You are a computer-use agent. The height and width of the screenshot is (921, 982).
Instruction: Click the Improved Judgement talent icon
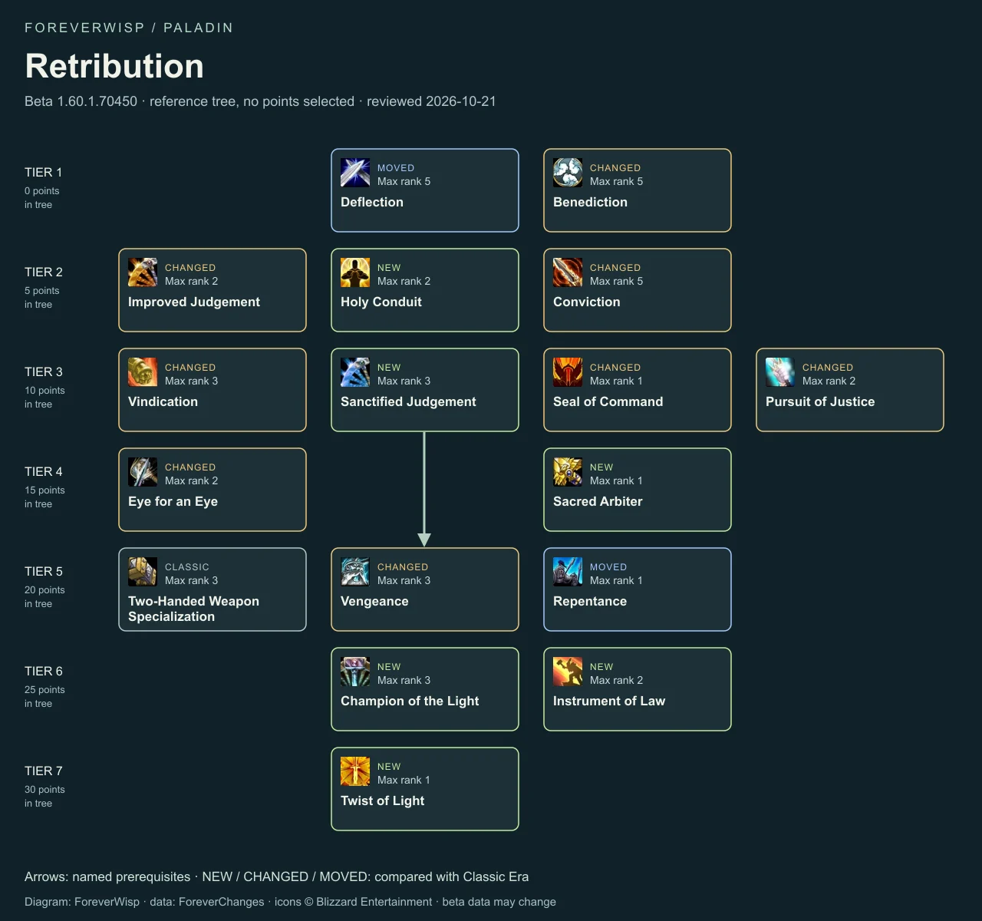pos(143,272)
